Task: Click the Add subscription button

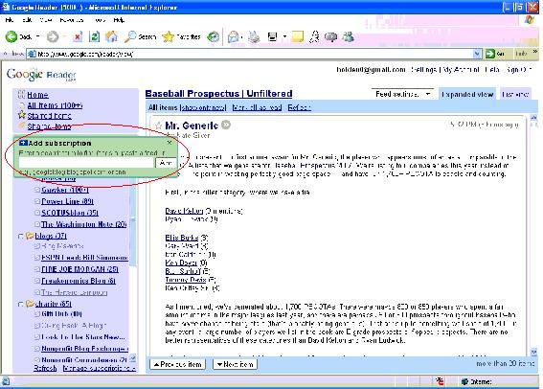Action: tap(166, 163)
